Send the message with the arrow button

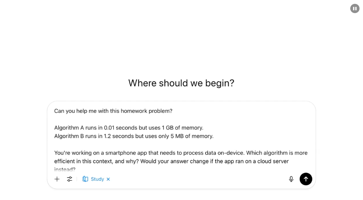pos(306,179)
